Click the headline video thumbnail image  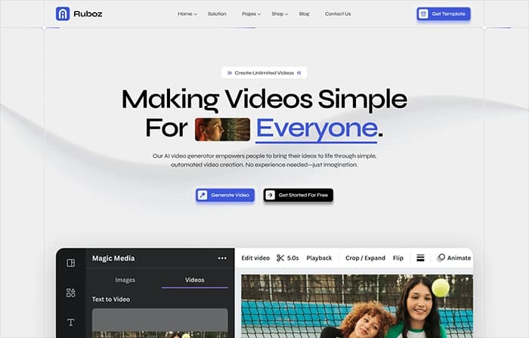pos(223,129)
